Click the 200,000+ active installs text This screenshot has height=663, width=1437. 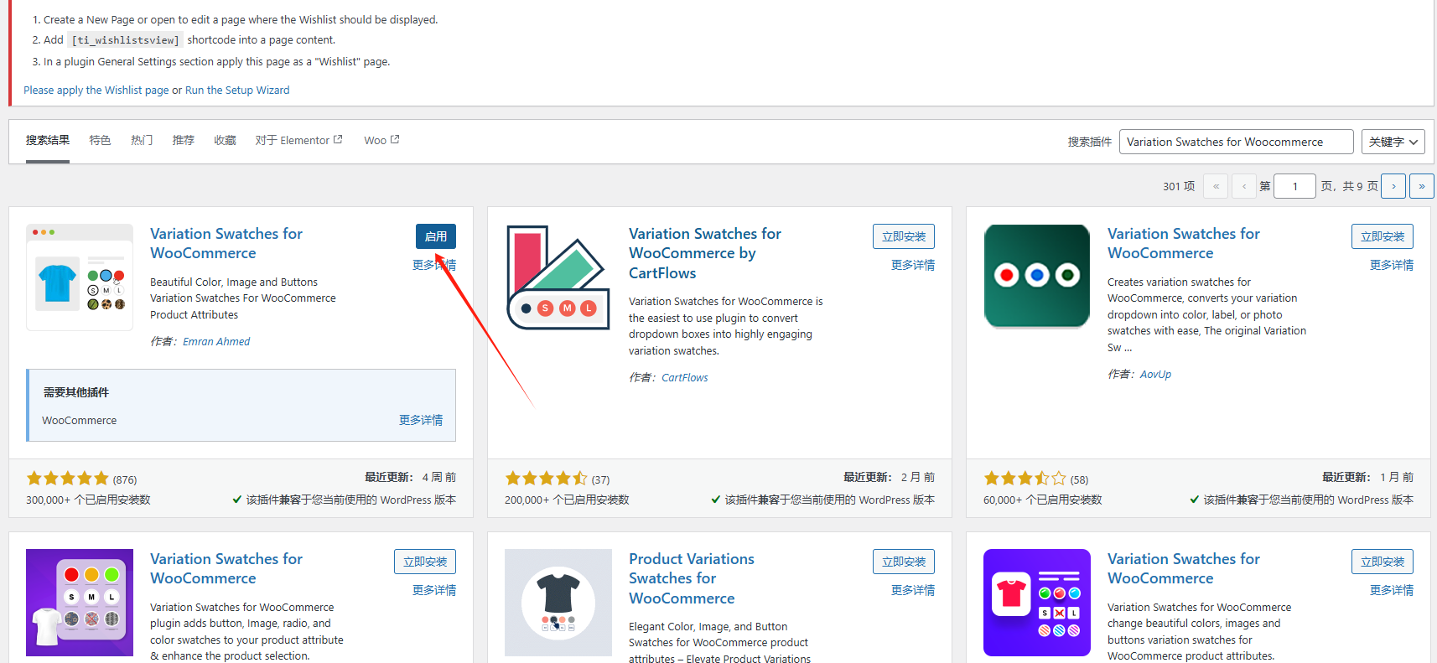(567, 500)
